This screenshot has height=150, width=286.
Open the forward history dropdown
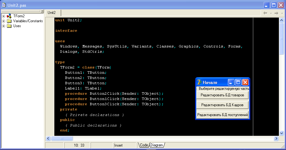pos(282,13)
